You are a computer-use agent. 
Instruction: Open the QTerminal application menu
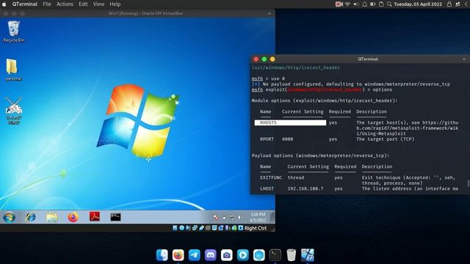(x=24, y=4)
